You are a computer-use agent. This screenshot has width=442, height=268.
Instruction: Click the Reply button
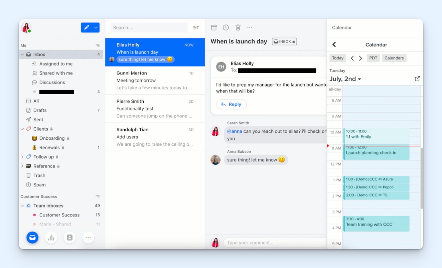[x=231, y=104]
